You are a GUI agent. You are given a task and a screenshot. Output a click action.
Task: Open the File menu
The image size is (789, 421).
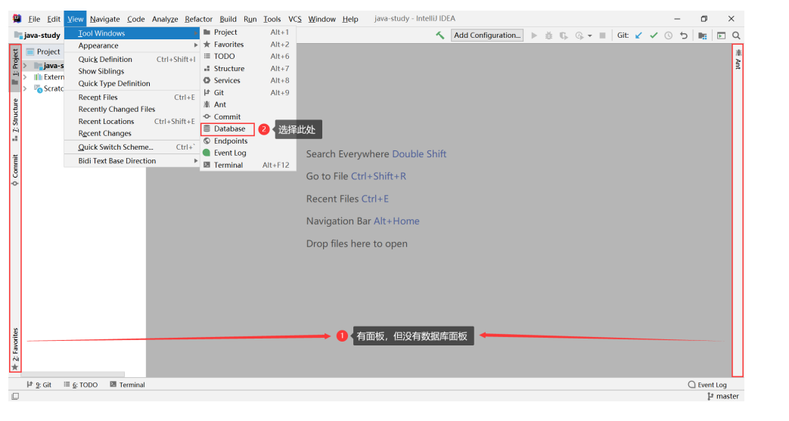[34, 19]
